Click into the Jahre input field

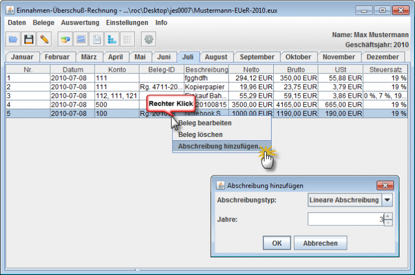pyautogui.click(x=344, y=219)
